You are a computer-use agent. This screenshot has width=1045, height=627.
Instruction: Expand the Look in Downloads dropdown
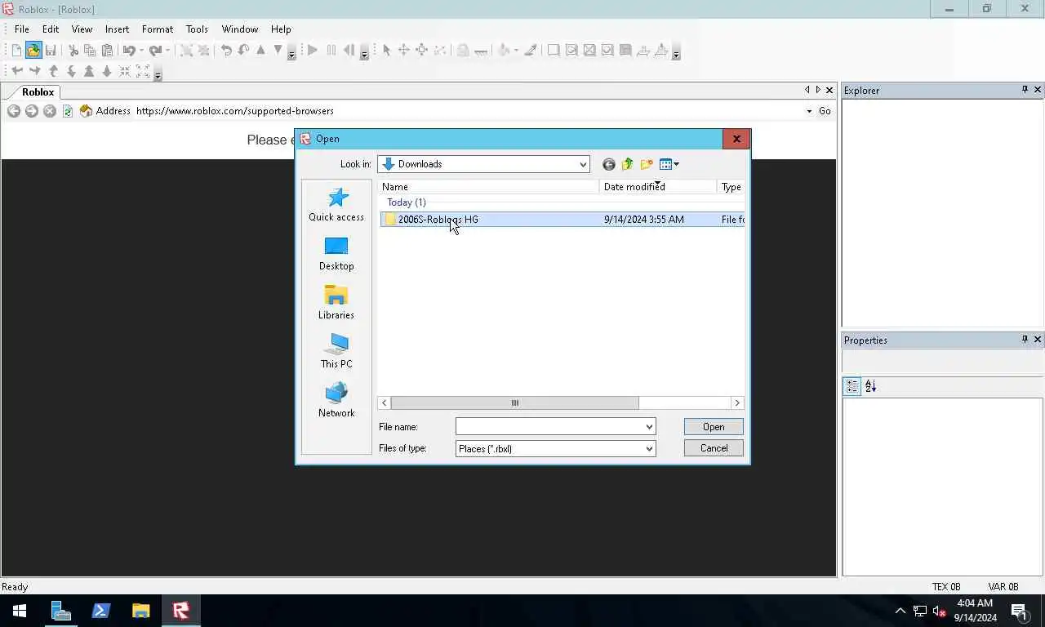tap(583, 164)
